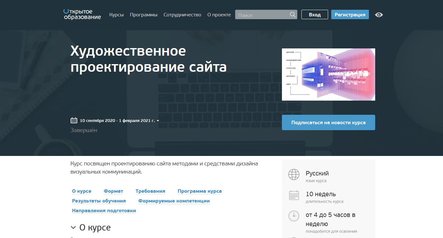Open the Формируемые компетенции link
Image resolution: width=443 pixels, height=238 pixels.
point(174,201)
